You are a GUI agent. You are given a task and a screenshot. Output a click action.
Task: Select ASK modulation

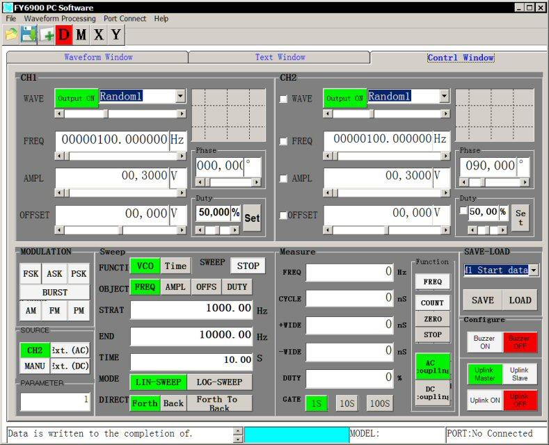[x=54, y=273]
